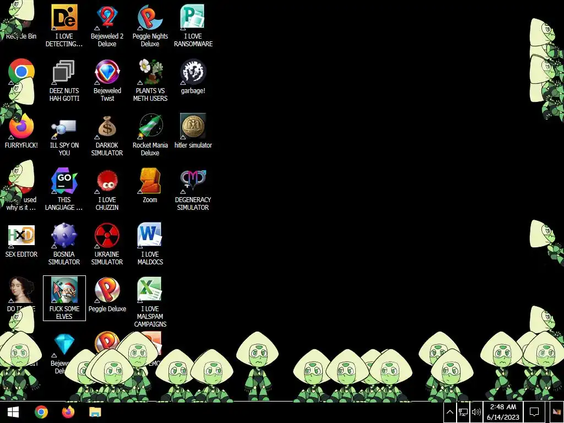Select the DEGENERACY SIMULATOR icon
Viewport: 564px width, 423px height.
pyautogui.click(x=193, y=180)
